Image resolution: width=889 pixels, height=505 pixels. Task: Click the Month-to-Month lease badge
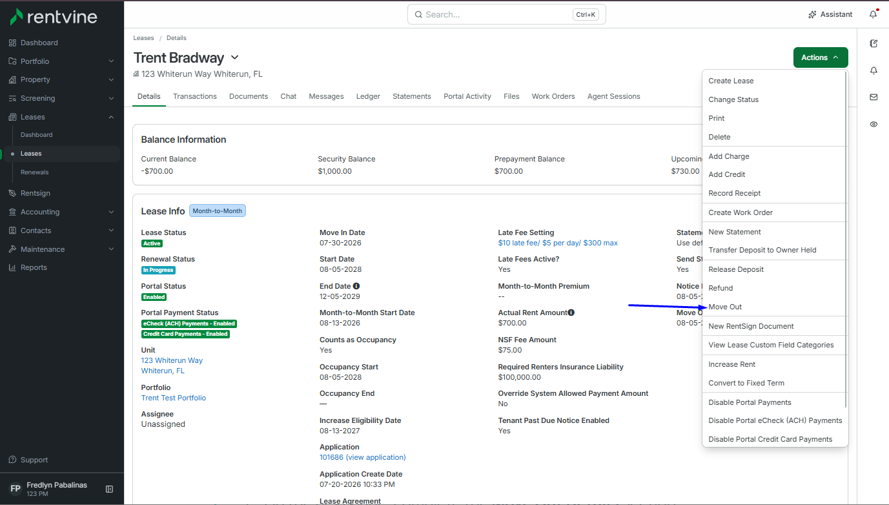pos(218,211)
